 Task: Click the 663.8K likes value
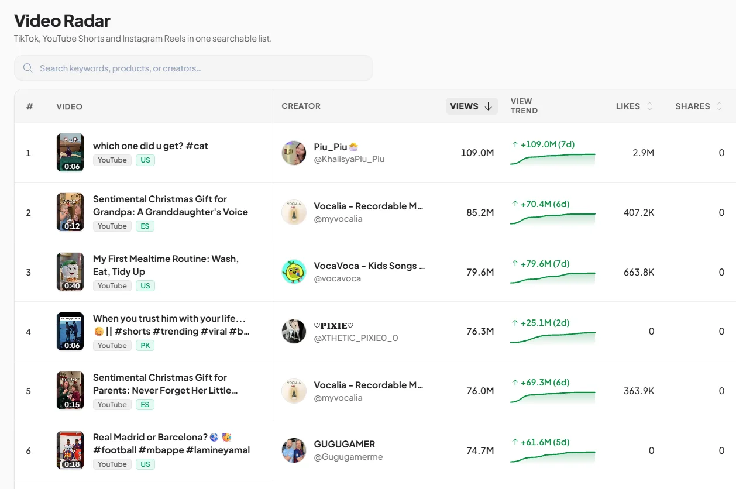639,272
